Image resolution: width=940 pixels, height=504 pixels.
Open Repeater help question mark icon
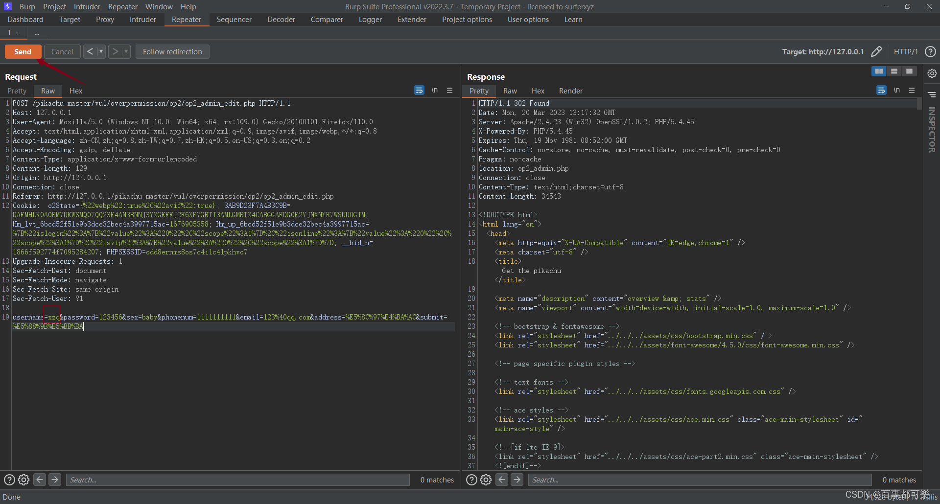pyautogui.click(x=930, y=51)
